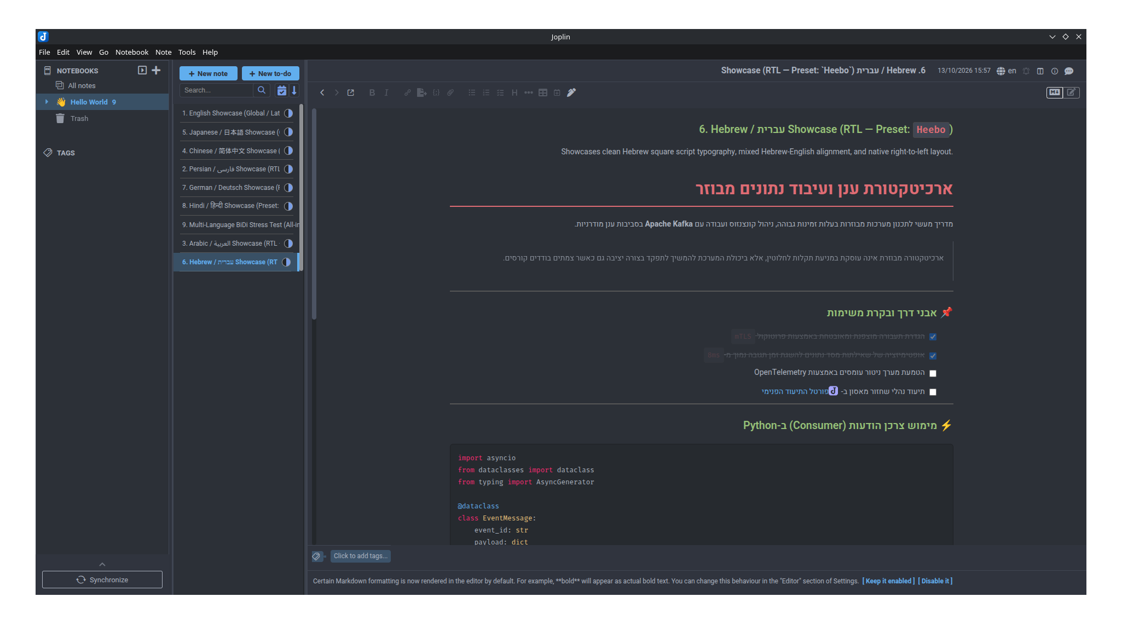Click the Synchronize button
1122x637 pixels.
coord(102,580)
